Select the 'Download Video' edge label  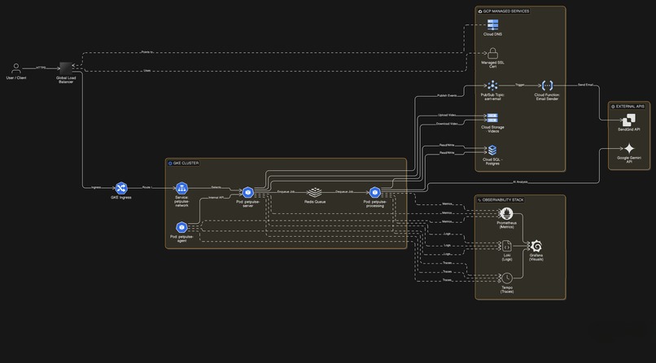click(447, 124)
